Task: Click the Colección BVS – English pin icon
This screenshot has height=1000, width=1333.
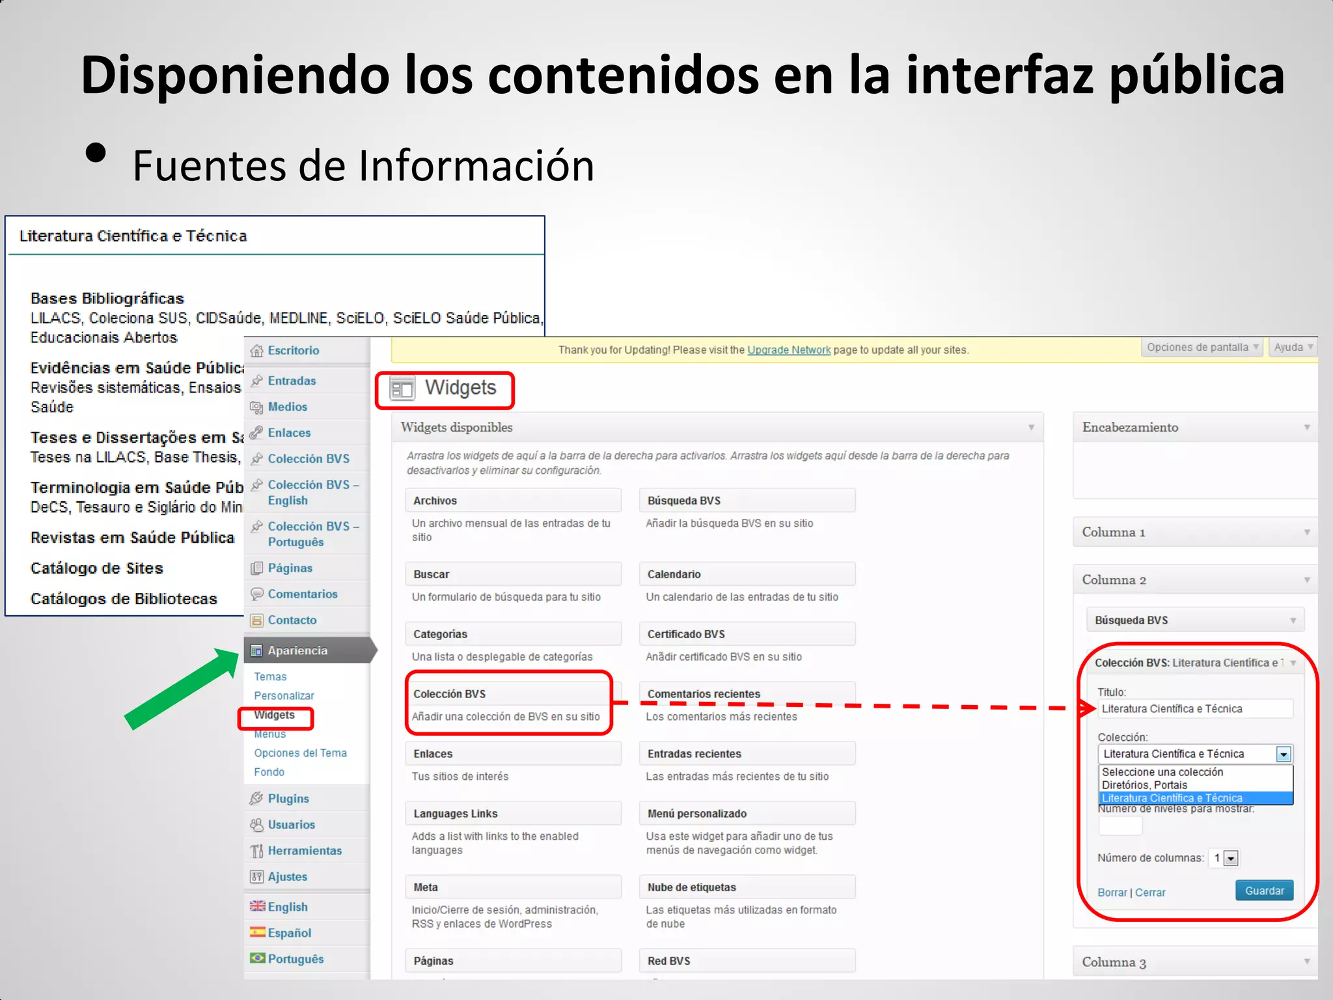Action: (x=257, y=485)
